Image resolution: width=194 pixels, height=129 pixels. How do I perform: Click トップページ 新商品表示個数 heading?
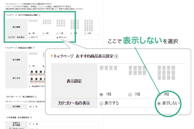pyautogui.click(x=19, y=48)
